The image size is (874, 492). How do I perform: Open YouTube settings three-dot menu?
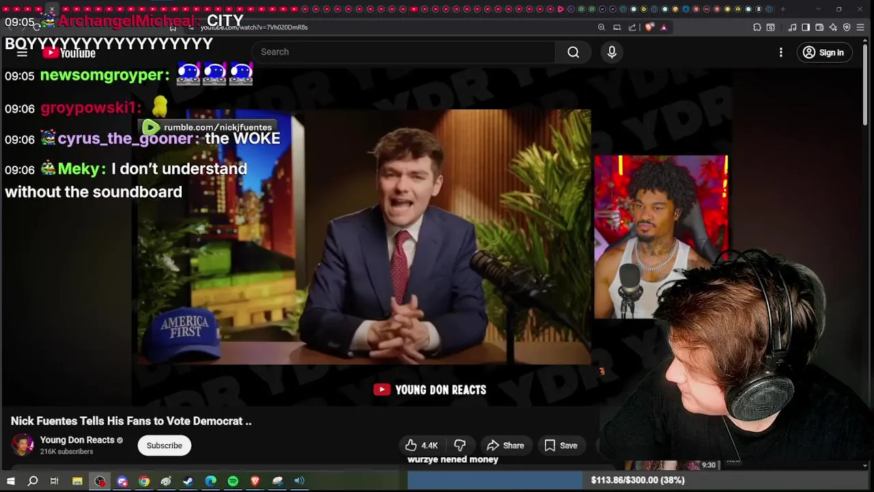781,53
